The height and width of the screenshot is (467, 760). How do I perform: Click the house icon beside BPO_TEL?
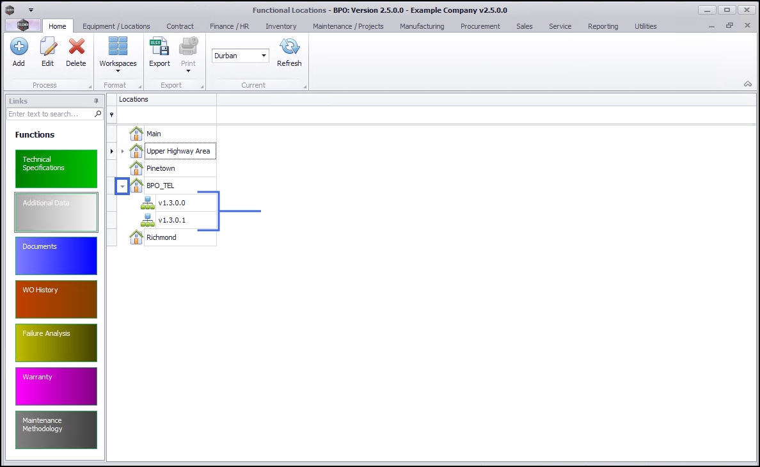[136, 185]
